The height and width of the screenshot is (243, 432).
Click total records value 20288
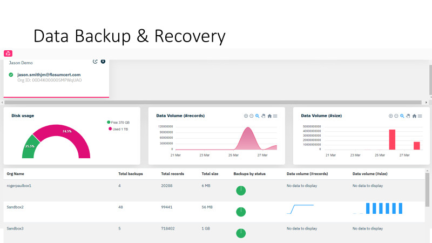[x=167, y=186]
